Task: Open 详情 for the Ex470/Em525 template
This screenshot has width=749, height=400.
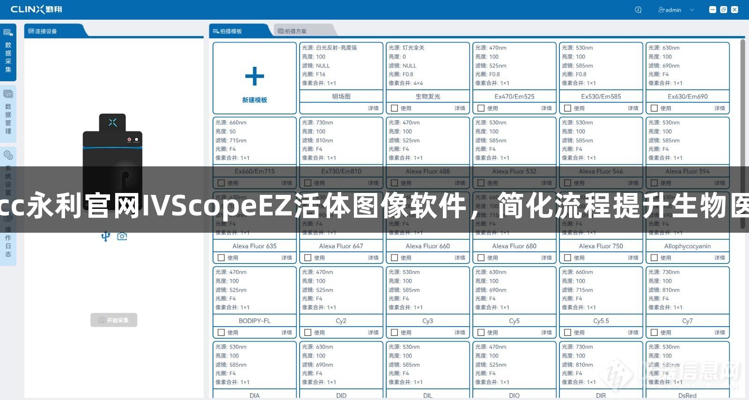Action: point(546,108)
